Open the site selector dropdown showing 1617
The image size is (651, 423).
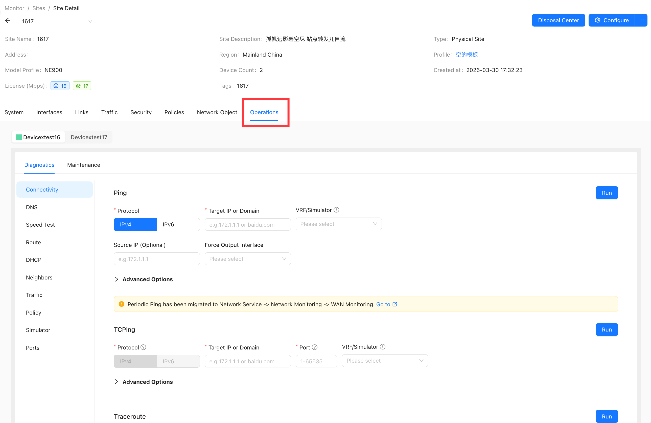57,21
